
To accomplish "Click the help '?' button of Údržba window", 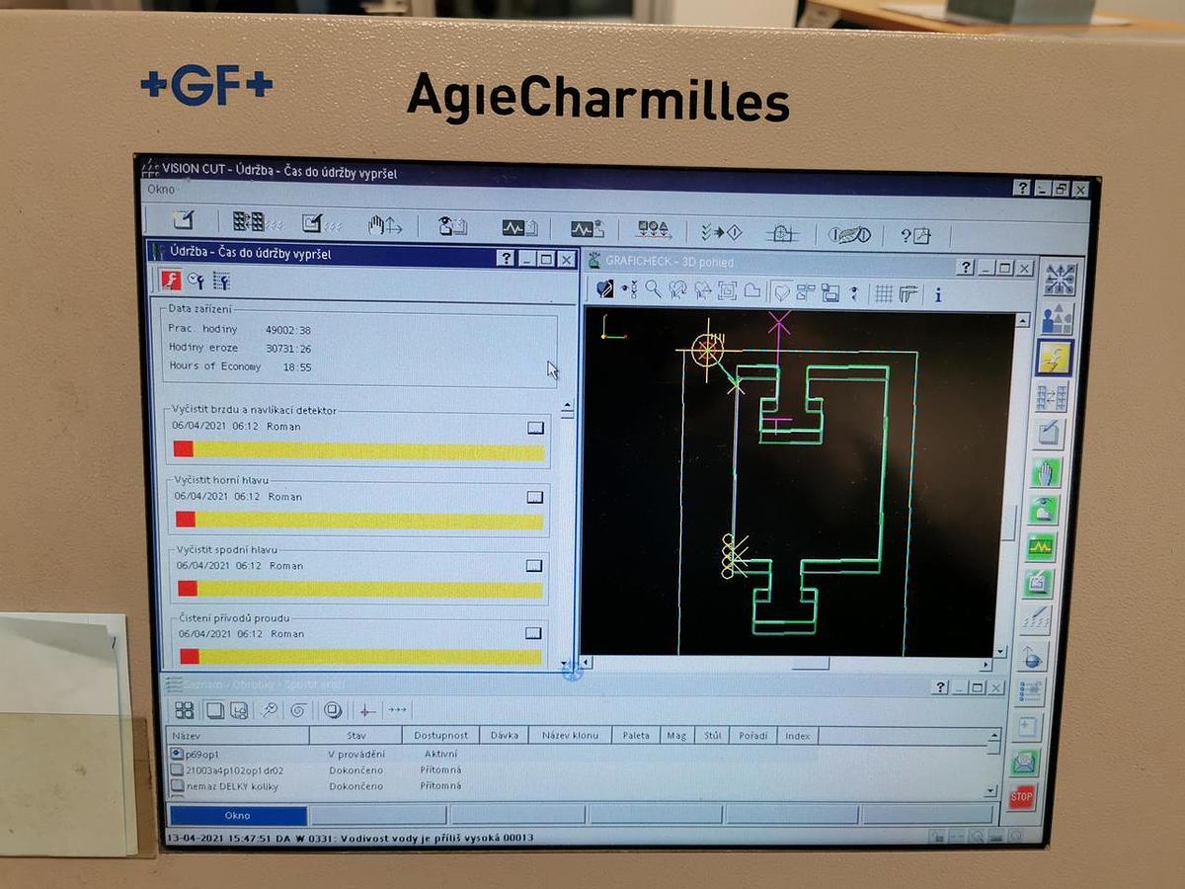I will tap(506, 258).
